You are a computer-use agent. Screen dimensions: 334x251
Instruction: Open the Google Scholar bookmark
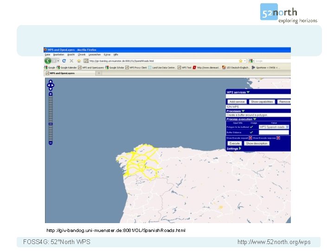click(x=115, y=67)
